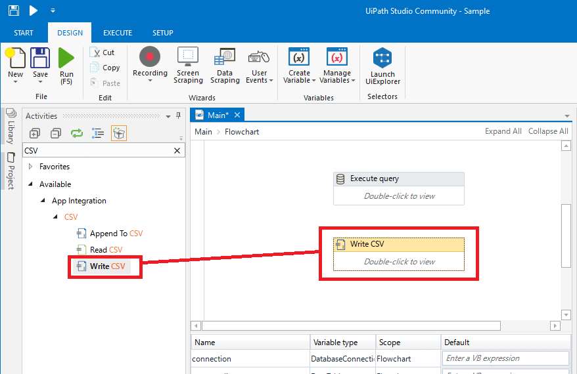Open the SETUP ribbon tab
577x374 pixels.
163,33
